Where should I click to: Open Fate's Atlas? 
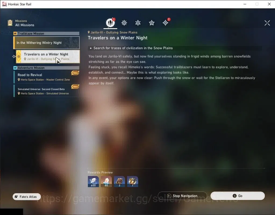[27, 197]
